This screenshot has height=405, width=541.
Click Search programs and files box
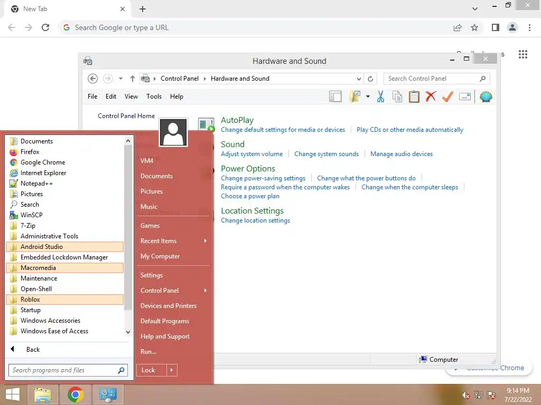pyautogui.click(x=68, y=370)
